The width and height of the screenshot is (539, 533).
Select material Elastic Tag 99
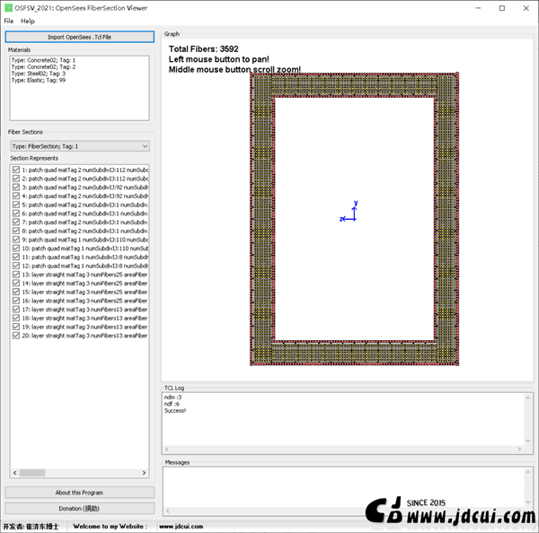pyautogui.click(x=38, y=81)
